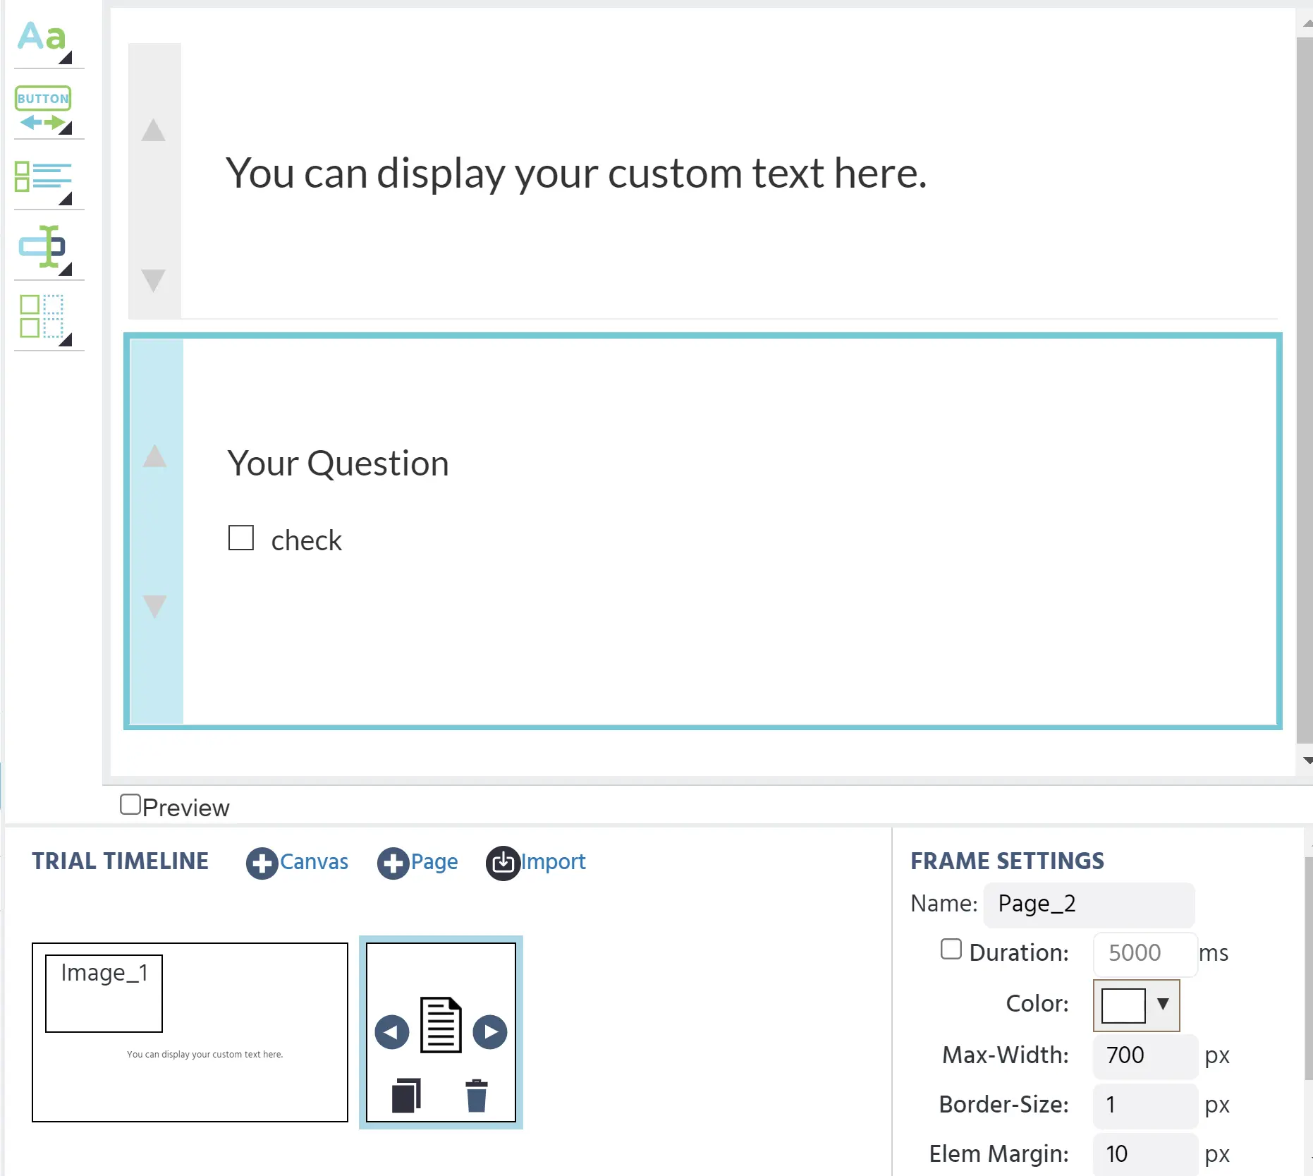Click the white frame color swatch

click(x=1123, y=1005)
